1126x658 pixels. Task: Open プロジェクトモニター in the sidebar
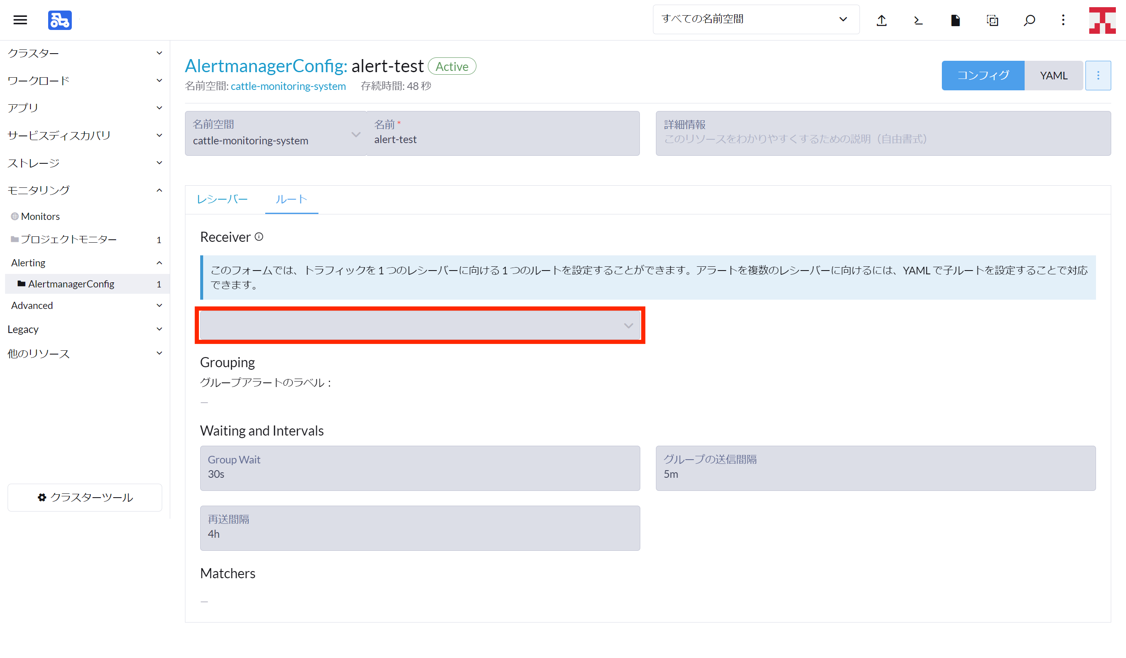tap(69, 239)
